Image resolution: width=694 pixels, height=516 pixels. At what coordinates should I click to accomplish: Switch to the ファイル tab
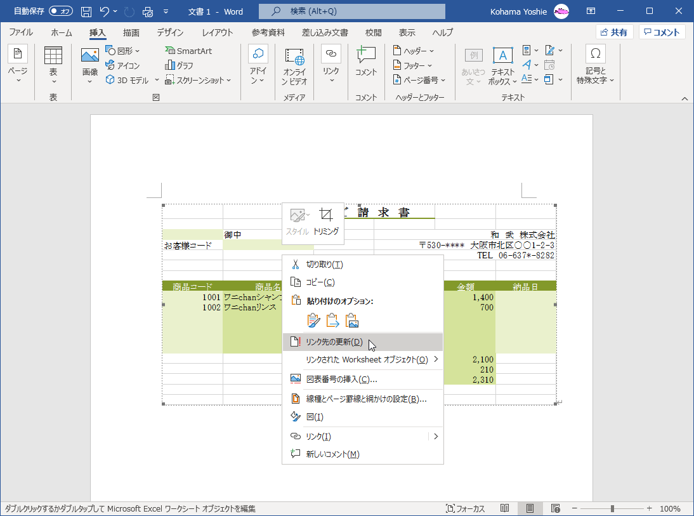21,32
